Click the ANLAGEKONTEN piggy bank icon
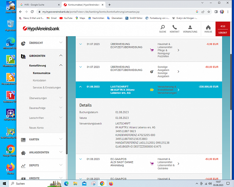Viewport: 234px width, 187px height. pyautogui.click(x=23, y=153)
